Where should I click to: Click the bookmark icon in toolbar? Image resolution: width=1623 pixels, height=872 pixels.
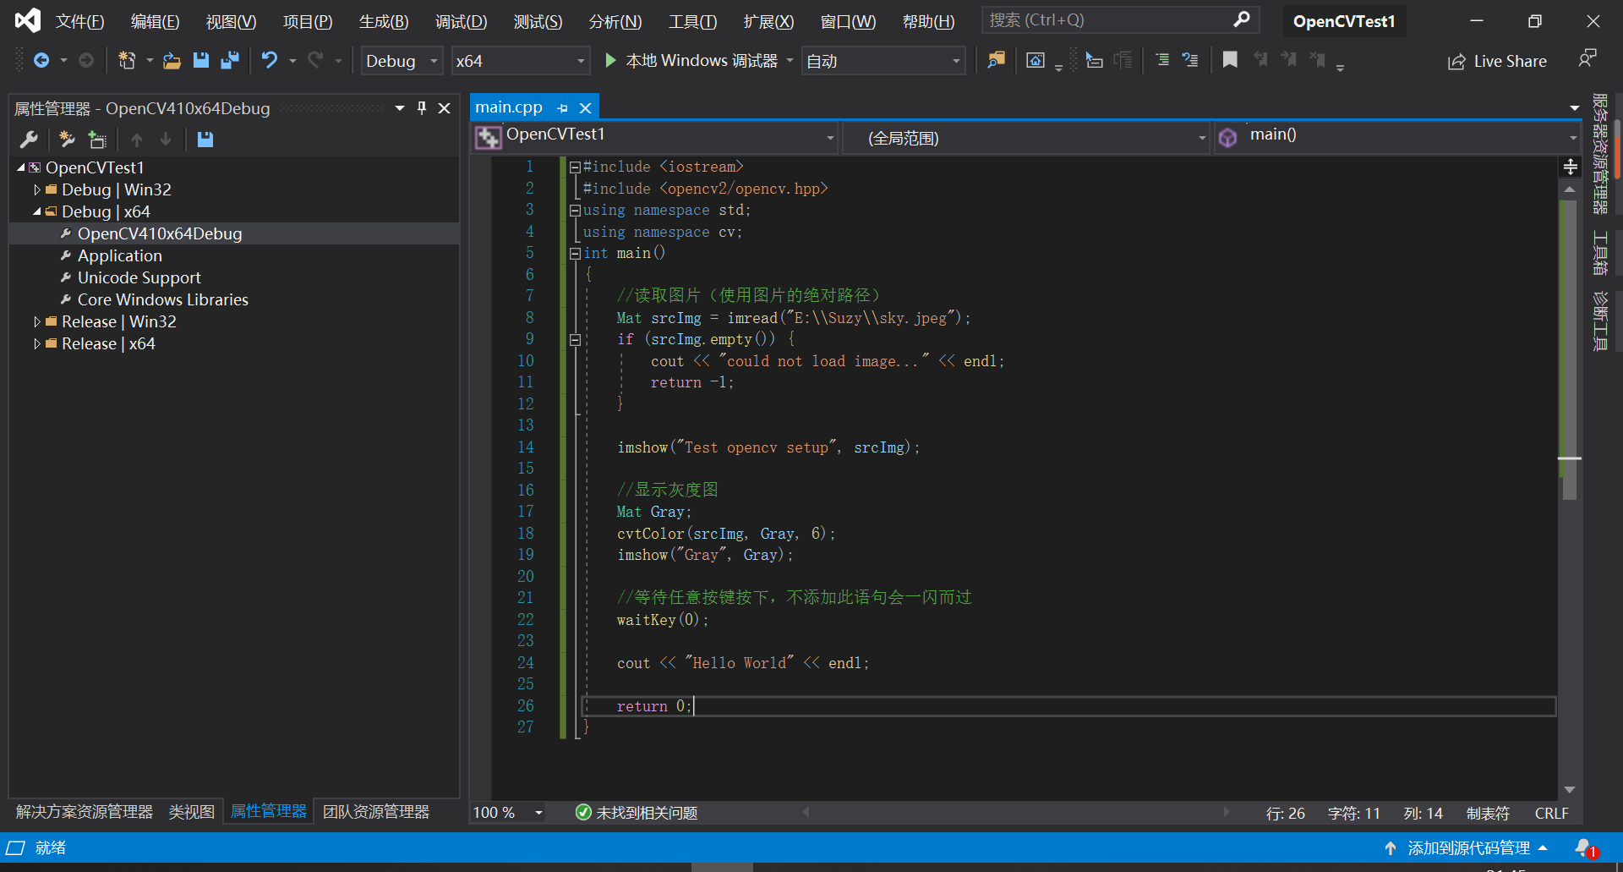click(x=1230, y=60)
